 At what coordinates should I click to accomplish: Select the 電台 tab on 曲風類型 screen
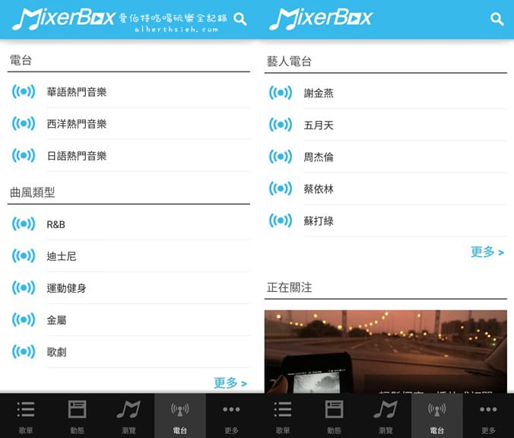[x=180, y=416]
